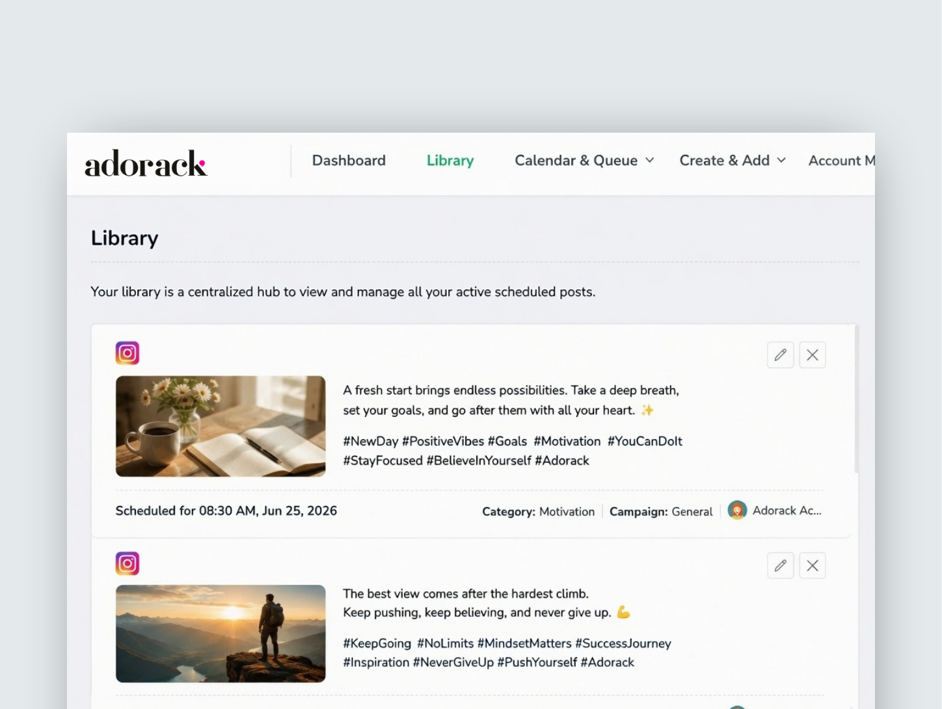Screen dimensions: 942x709
Task: Click the fresh start caption text
Action: (x=511, y=400)
